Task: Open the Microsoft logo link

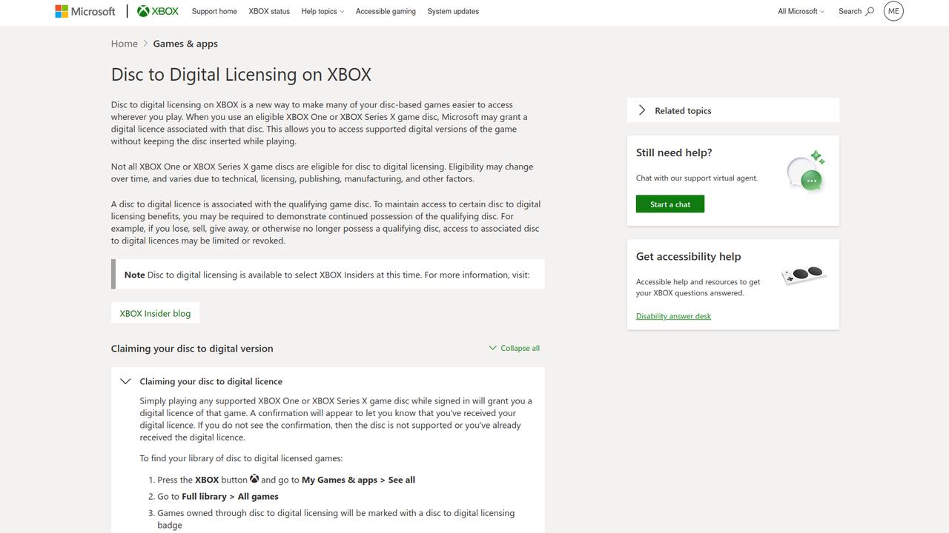Action: pos(85,11)
